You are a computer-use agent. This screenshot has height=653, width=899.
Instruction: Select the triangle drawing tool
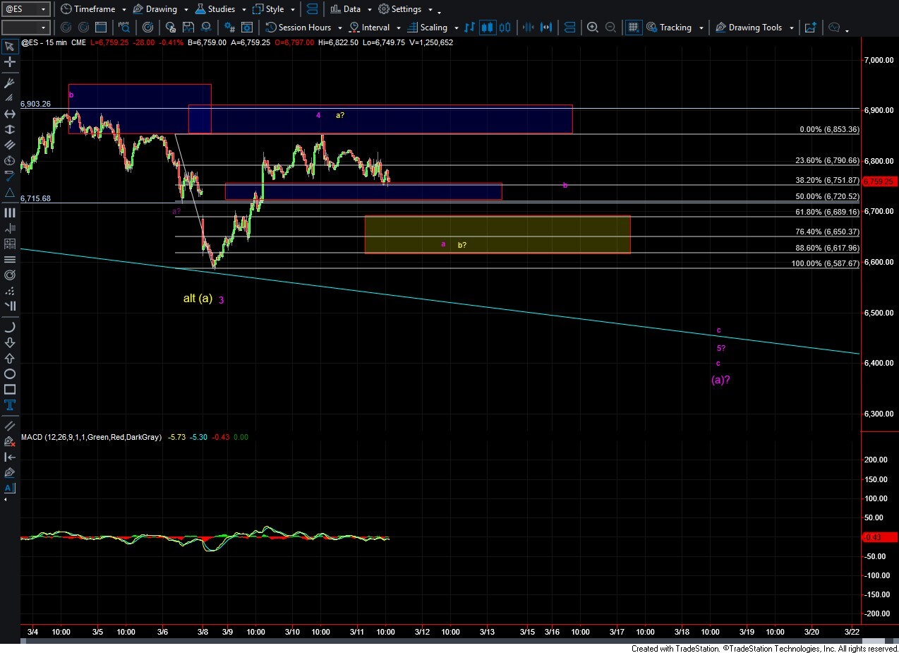click(10, 193)
